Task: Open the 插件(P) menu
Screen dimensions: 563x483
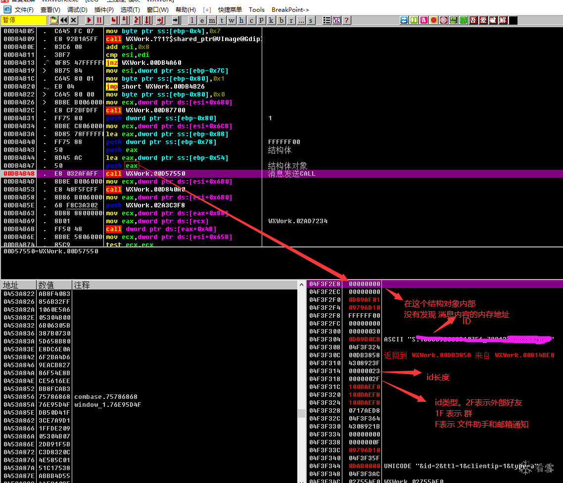Action: pos(104,10)
